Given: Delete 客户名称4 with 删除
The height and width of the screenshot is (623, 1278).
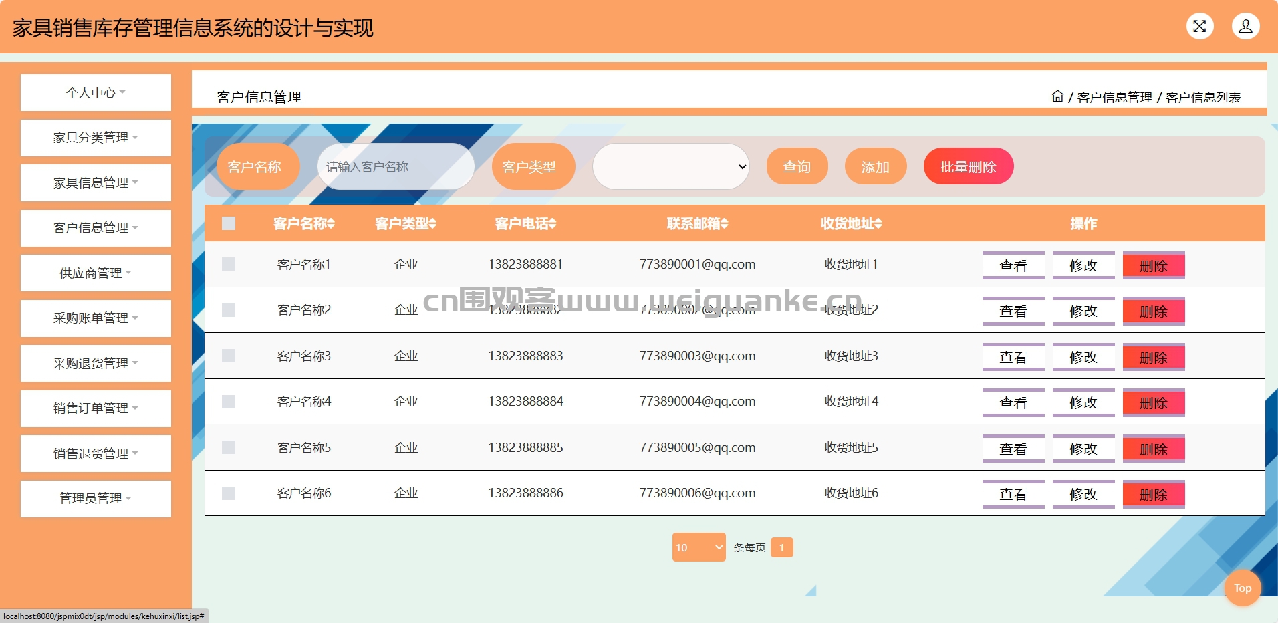Looking at the screenshot, I should pos(1154,402).
